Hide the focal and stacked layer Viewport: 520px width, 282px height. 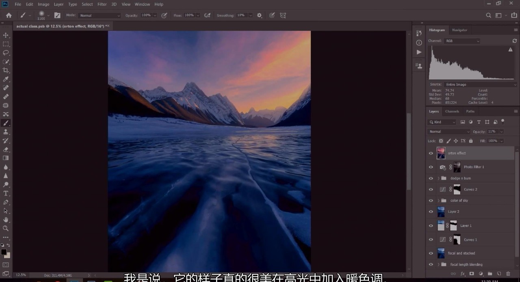[431, 253]
